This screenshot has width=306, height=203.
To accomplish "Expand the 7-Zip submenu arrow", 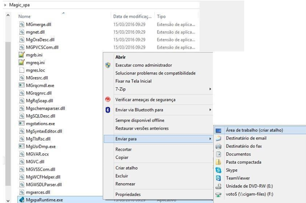I will click(210, 89).
